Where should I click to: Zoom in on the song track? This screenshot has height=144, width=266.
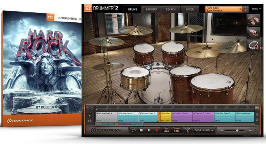(257, 114)
